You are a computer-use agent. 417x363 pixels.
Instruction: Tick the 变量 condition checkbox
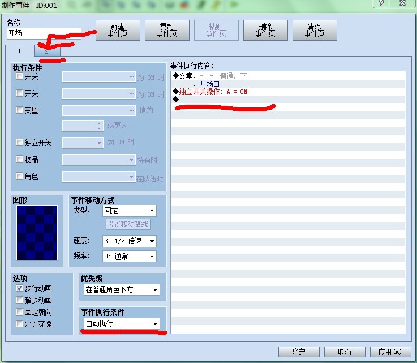(19, 110)
